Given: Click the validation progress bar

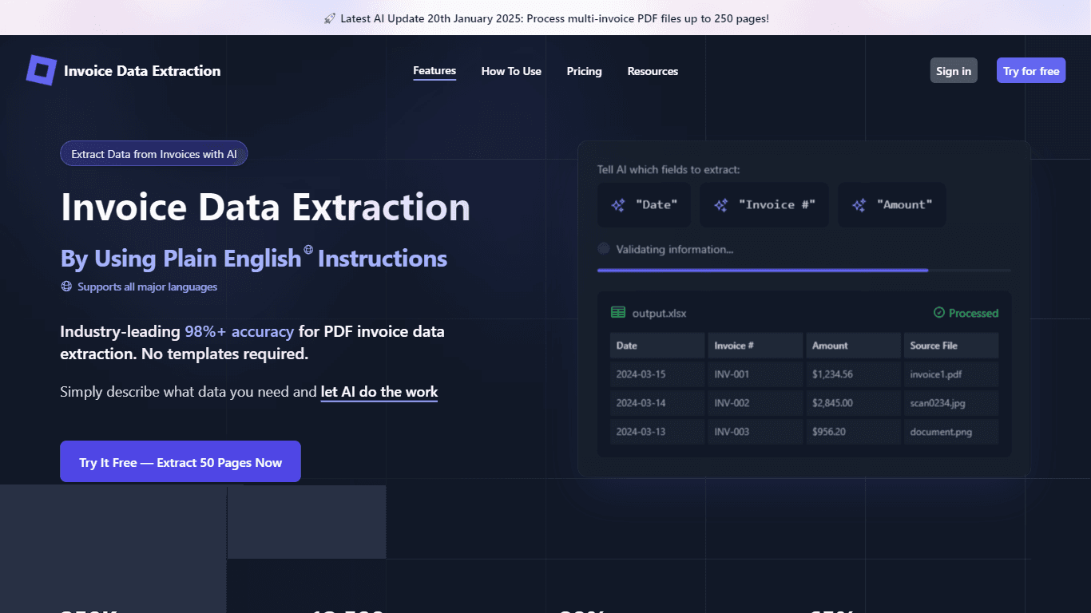Looking at the screenshot, I should [804, 271].
